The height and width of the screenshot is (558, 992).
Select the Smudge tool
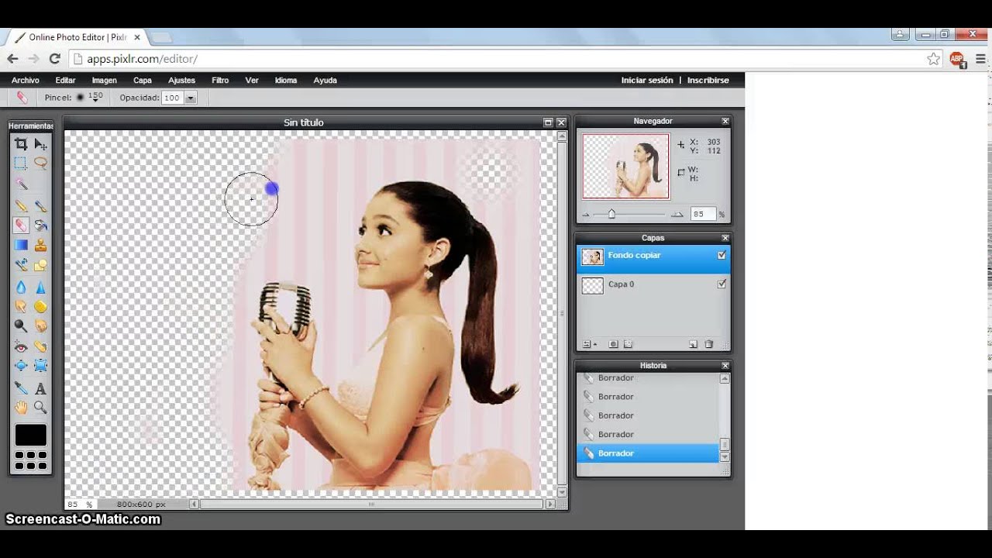click(21, 306)
